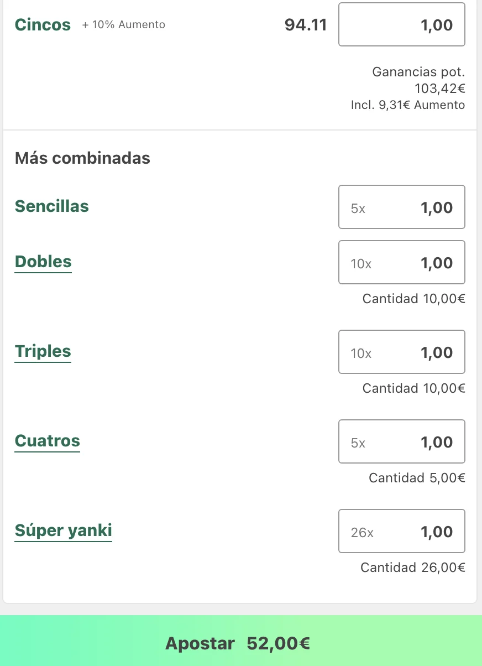The width and height of the screenshot is (482, 666).
Task: Select the Sencillas bet type label
Action: click(x=52, y=206)
